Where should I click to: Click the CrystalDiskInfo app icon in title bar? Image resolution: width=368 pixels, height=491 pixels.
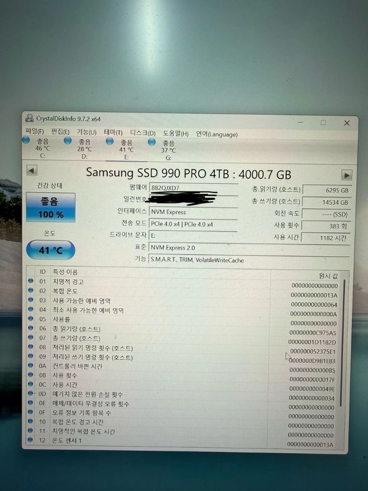coord(30,118)
